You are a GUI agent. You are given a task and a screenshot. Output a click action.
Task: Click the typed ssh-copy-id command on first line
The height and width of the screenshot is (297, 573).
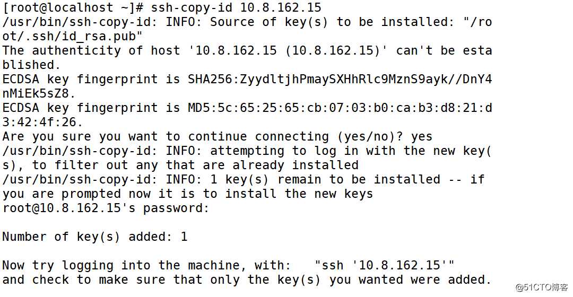click(236, 7)
